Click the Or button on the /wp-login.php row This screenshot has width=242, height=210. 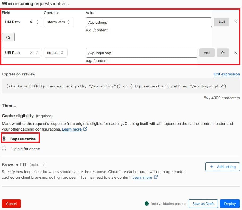(223, 53)
